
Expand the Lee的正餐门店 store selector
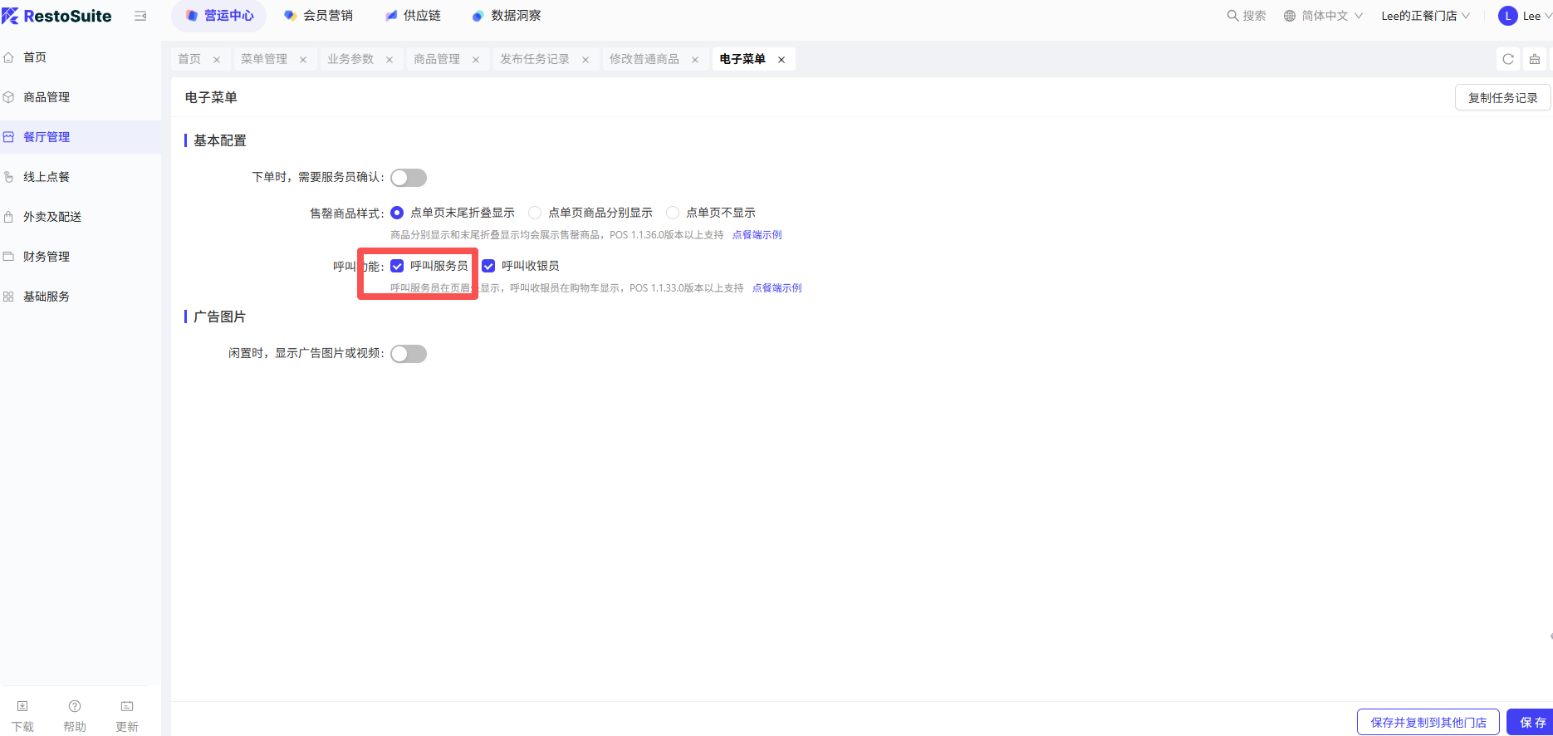1425,16
